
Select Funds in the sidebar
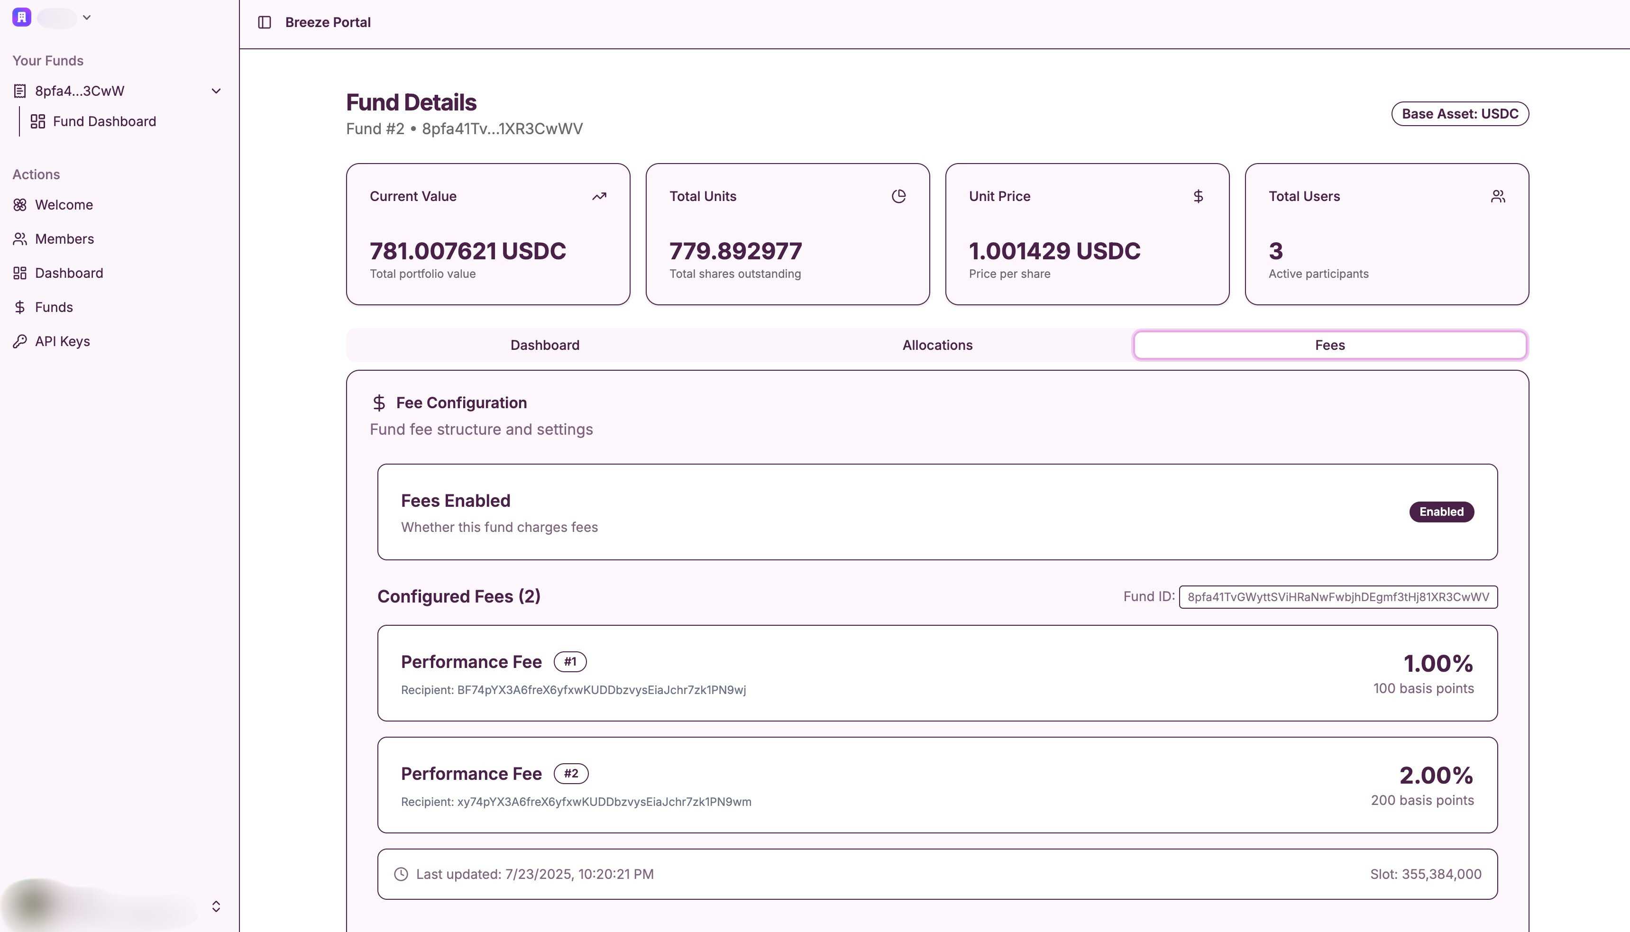pyautogui.click(x=53, y=307)
